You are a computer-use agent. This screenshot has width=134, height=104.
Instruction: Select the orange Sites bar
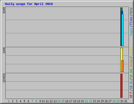(x=122, y=66)
